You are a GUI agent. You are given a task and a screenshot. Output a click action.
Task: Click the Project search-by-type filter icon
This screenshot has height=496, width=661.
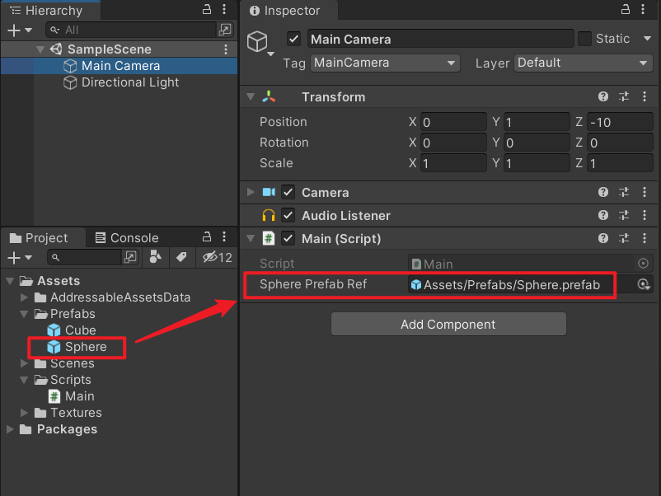(155, 258)
